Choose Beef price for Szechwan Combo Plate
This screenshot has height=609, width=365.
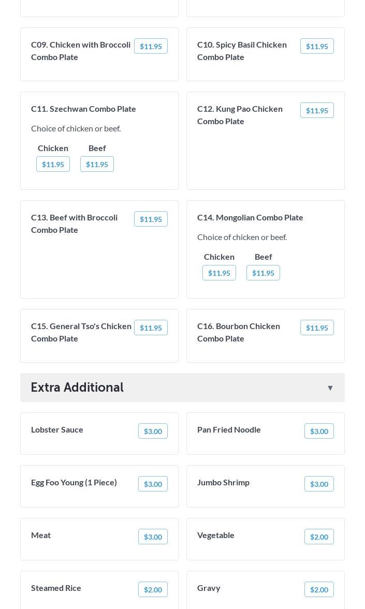pos(97,165)
